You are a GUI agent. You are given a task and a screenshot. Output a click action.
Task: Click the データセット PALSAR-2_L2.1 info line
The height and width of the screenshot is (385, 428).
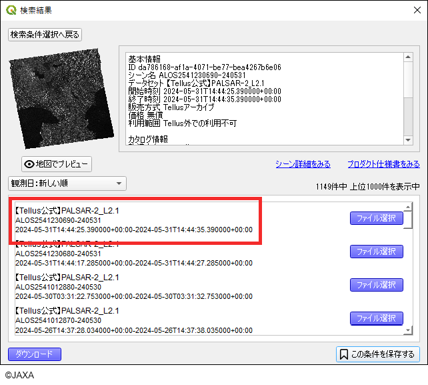tap(196, 83)
